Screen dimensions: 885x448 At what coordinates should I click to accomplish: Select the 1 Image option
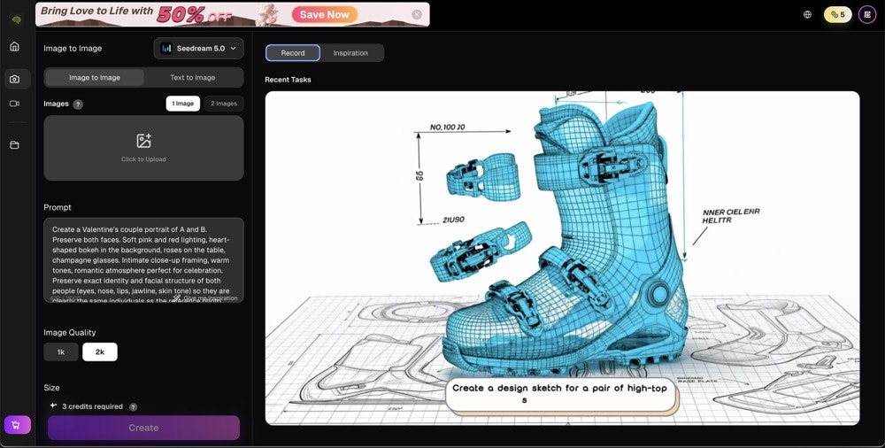coord(183,104)
